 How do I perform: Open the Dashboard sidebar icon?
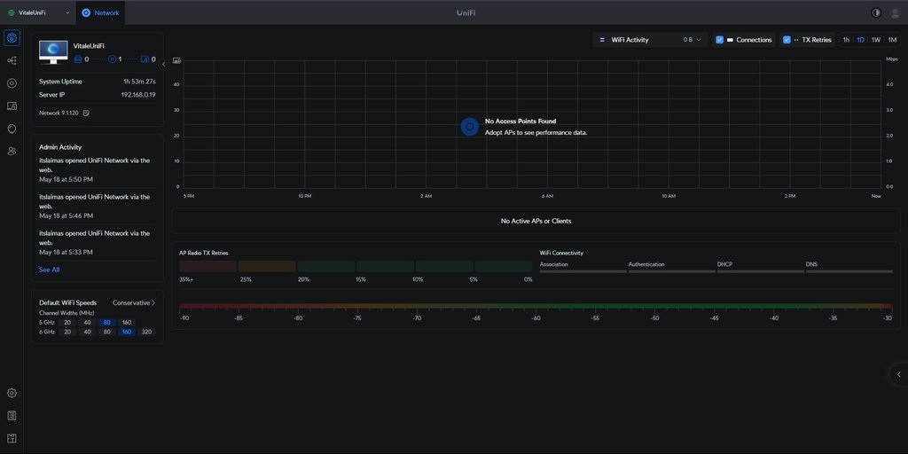12,38
